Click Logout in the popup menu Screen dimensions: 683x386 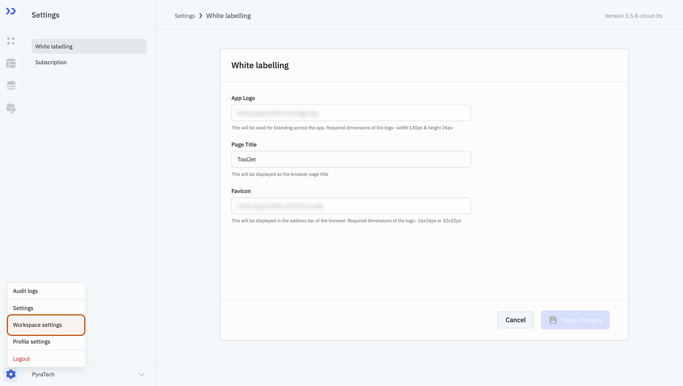point(21,358)
